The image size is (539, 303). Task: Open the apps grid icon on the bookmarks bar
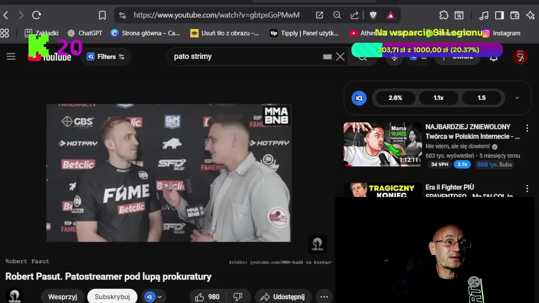pyautogui.click(x=5, y=33)
